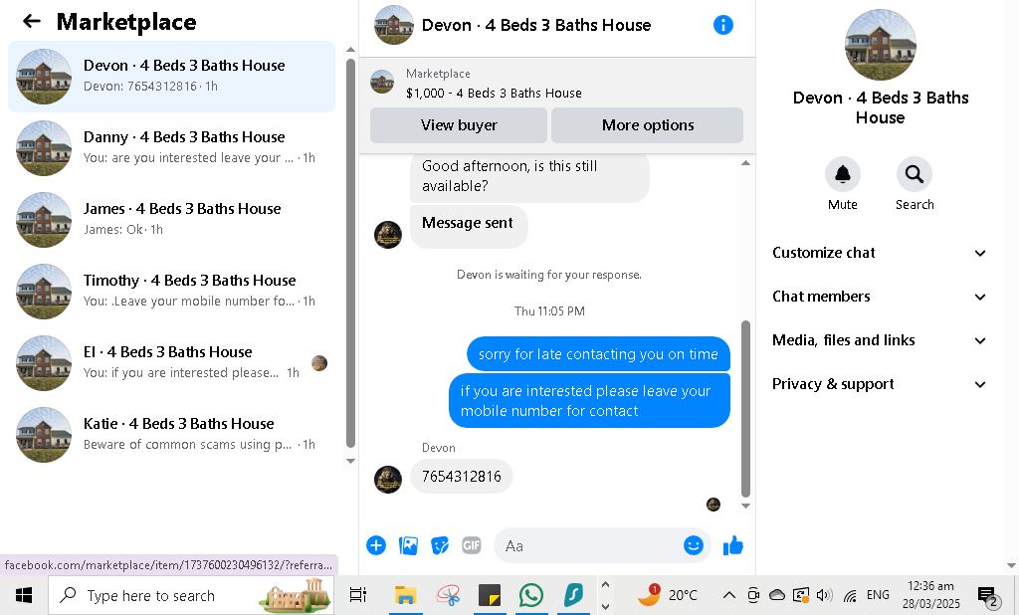The width and height of the screenshot is (1019, 615).
Task: Show hidden system tray icons
Action: (x=729, y=595)
